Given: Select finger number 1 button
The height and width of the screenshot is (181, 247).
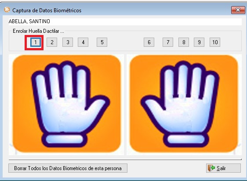Looking at the screenshot, I should coord(36,42).
